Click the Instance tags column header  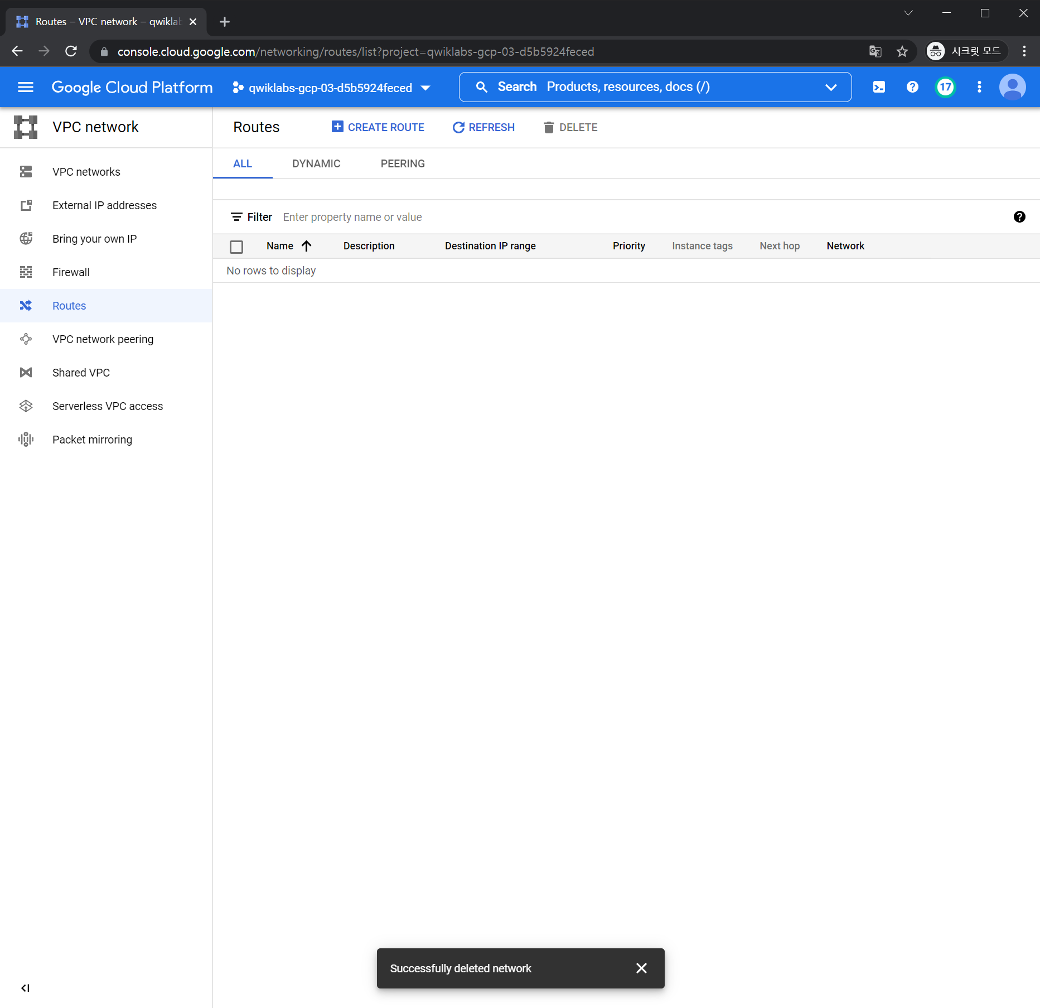702,246
